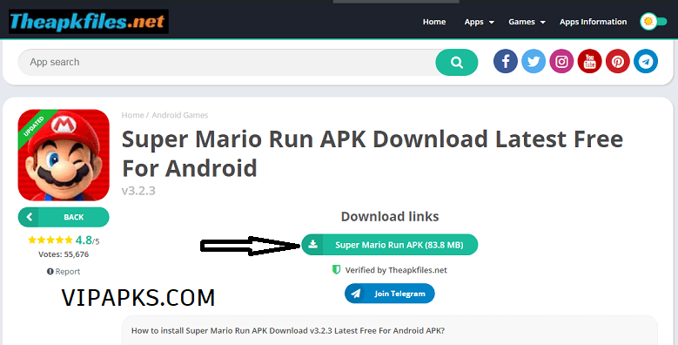Click the Join Telegram button
The width and height of the screenshot is (678, 345).
[x=390, y=294]
